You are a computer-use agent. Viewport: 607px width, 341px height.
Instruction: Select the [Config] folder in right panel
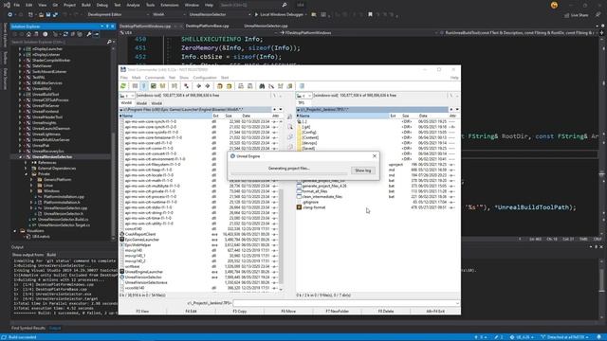310,133
